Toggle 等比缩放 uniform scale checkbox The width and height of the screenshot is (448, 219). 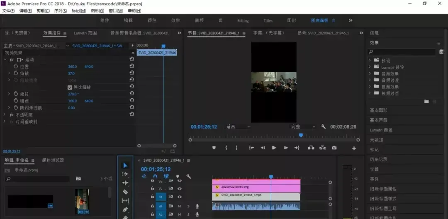[x=70, y=87]
